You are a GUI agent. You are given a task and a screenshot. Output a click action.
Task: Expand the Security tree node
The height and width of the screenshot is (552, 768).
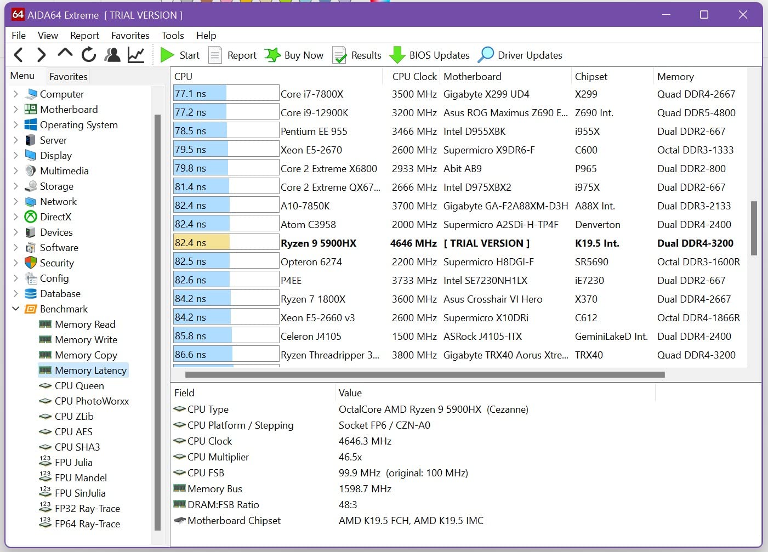pyautogui.click(x=15, y=263)
